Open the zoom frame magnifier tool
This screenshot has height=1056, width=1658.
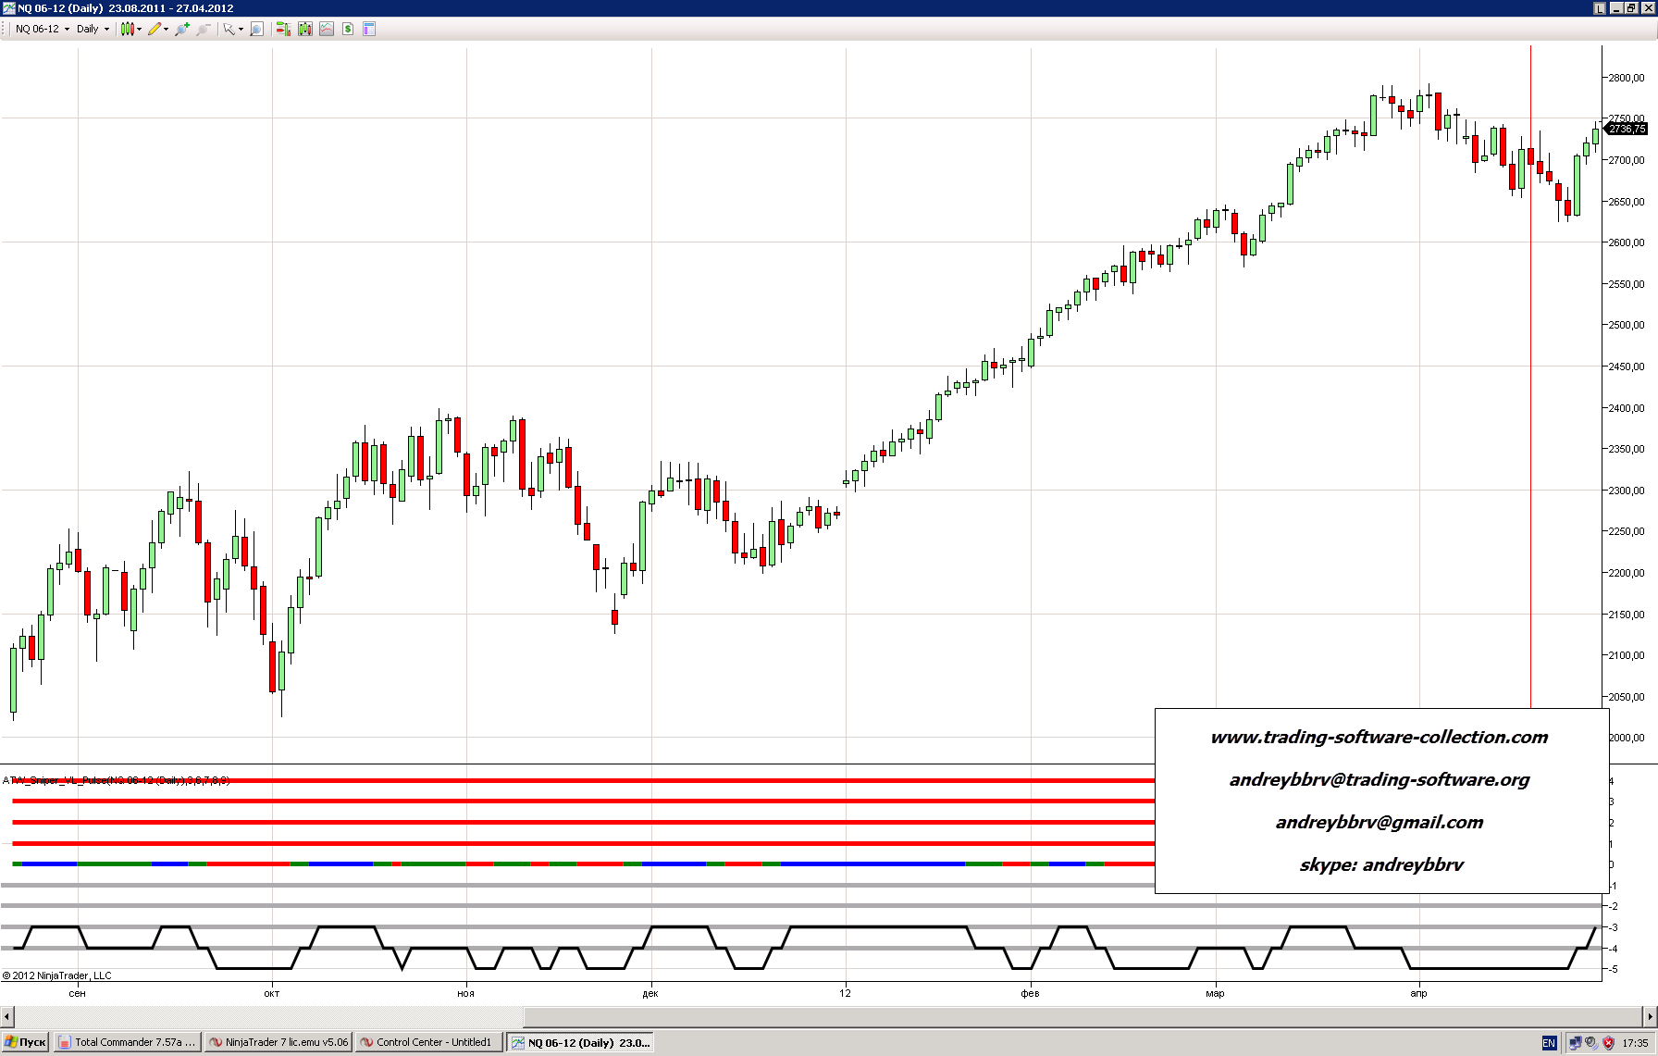(x=257, y=30)
